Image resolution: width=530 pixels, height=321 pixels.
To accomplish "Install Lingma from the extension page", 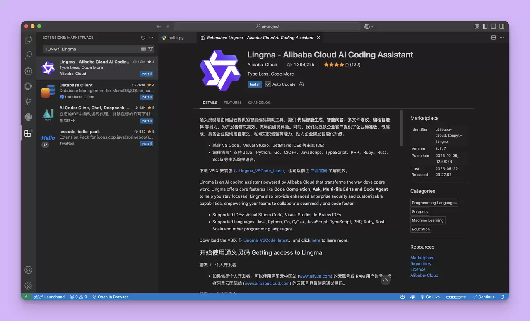I will point(255,84).
